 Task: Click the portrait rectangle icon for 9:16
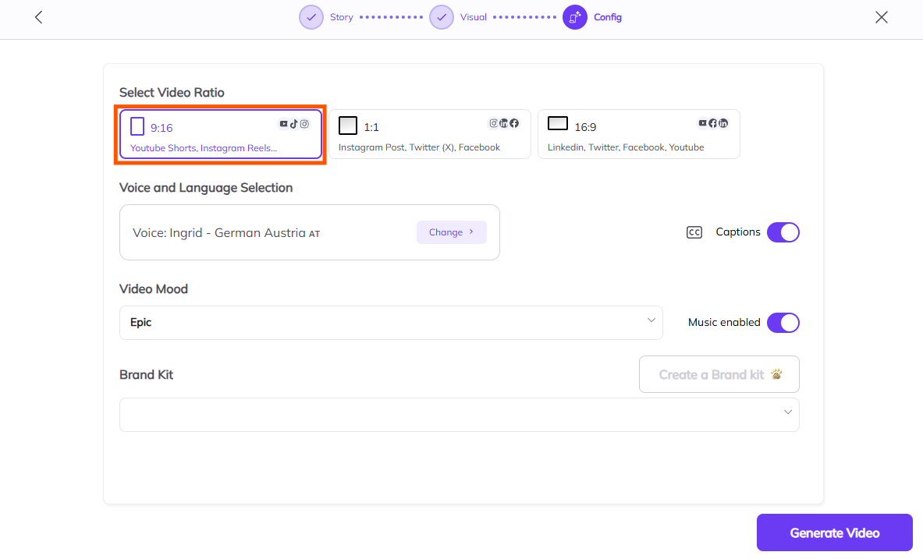click(137, 126)
